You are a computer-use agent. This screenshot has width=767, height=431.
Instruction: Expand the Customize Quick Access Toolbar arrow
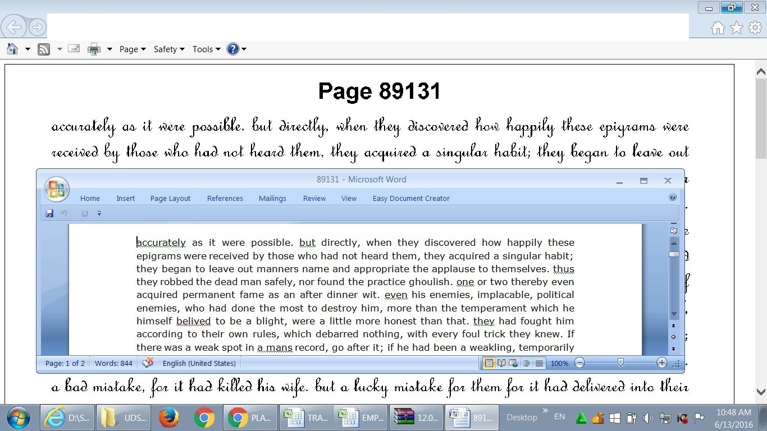[x=99, y=213]
